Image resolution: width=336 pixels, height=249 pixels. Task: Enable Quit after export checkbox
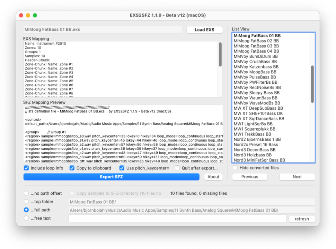[177, 168]
